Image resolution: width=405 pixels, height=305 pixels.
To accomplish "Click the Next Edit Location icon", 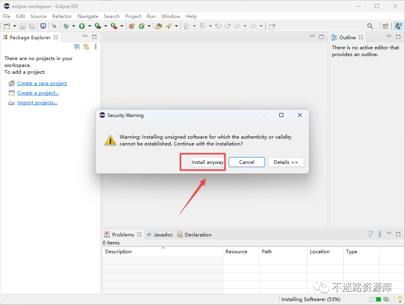I will 228,26.
